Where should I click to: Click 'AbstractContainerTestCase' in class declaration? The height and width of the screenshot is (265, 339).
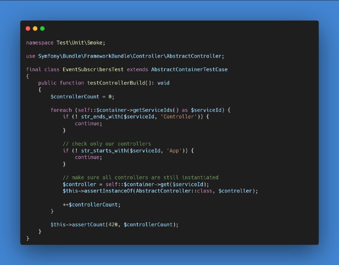coord(189,70)
